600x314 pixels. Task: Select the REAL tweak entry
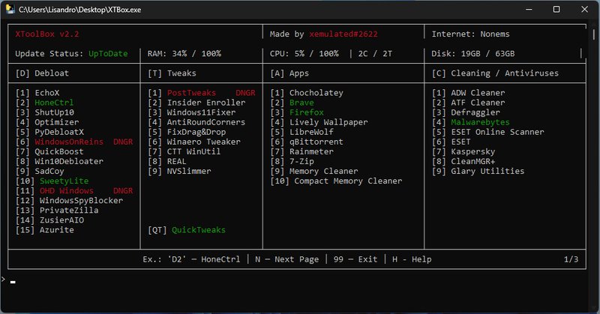(166, 161)
